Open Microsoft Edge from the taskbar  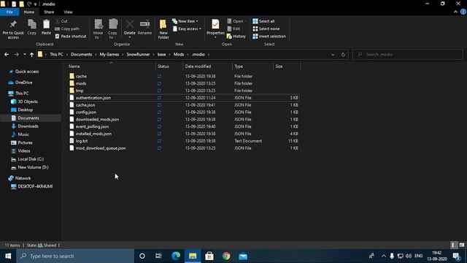pyautogui.click(x=176, y=256)
